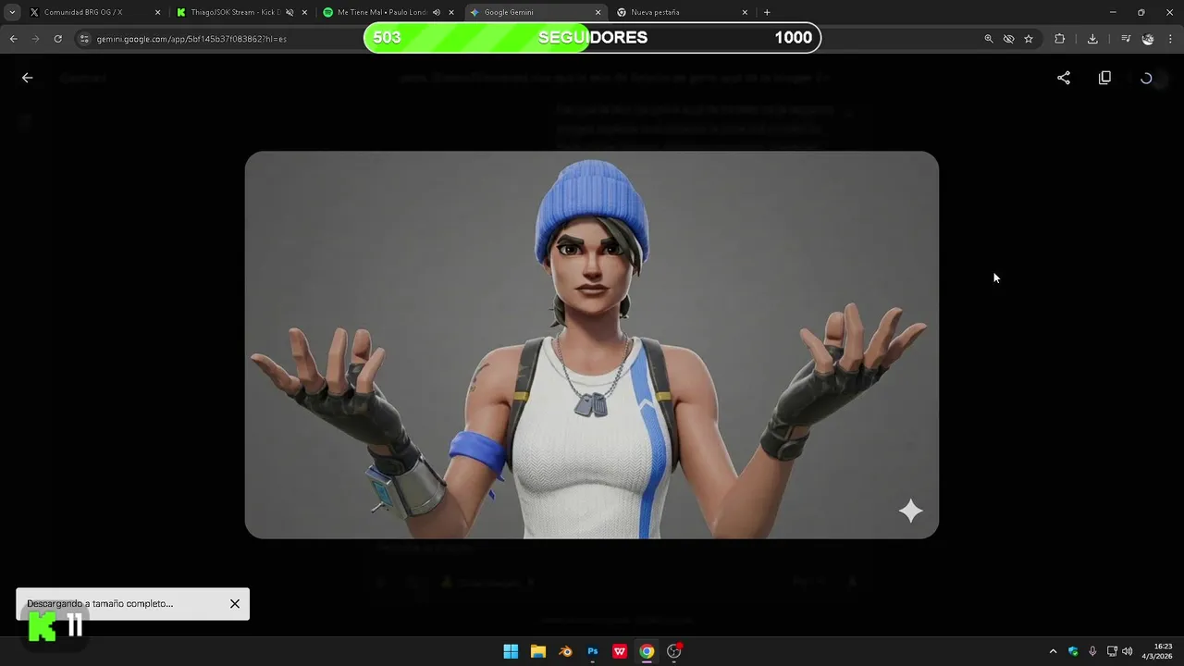
Task: Open the Chrome extensions puzzle menu
Action: tap(1060, 39)
